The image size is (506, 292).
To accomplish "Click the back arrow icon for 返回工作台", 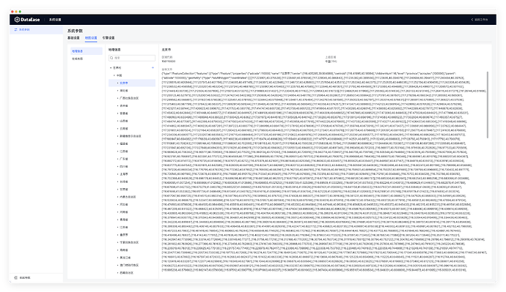I will click(472, 20).
